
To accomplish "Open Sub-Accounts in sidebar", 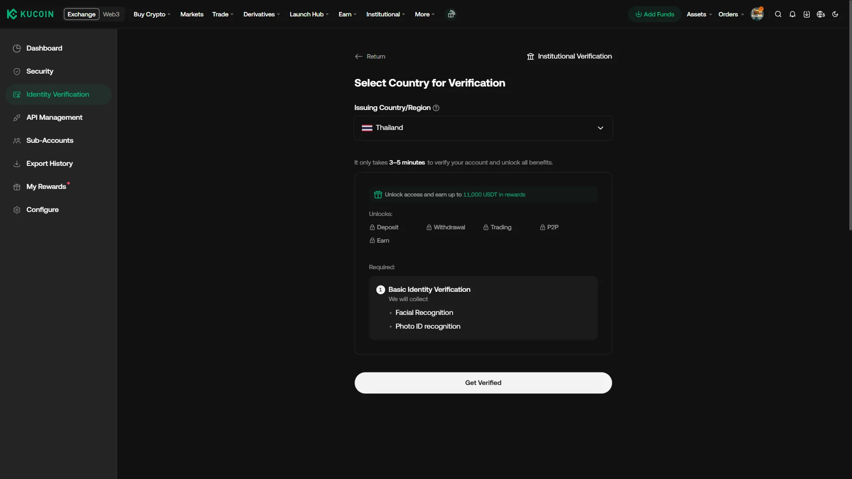I will click(58, 141).
